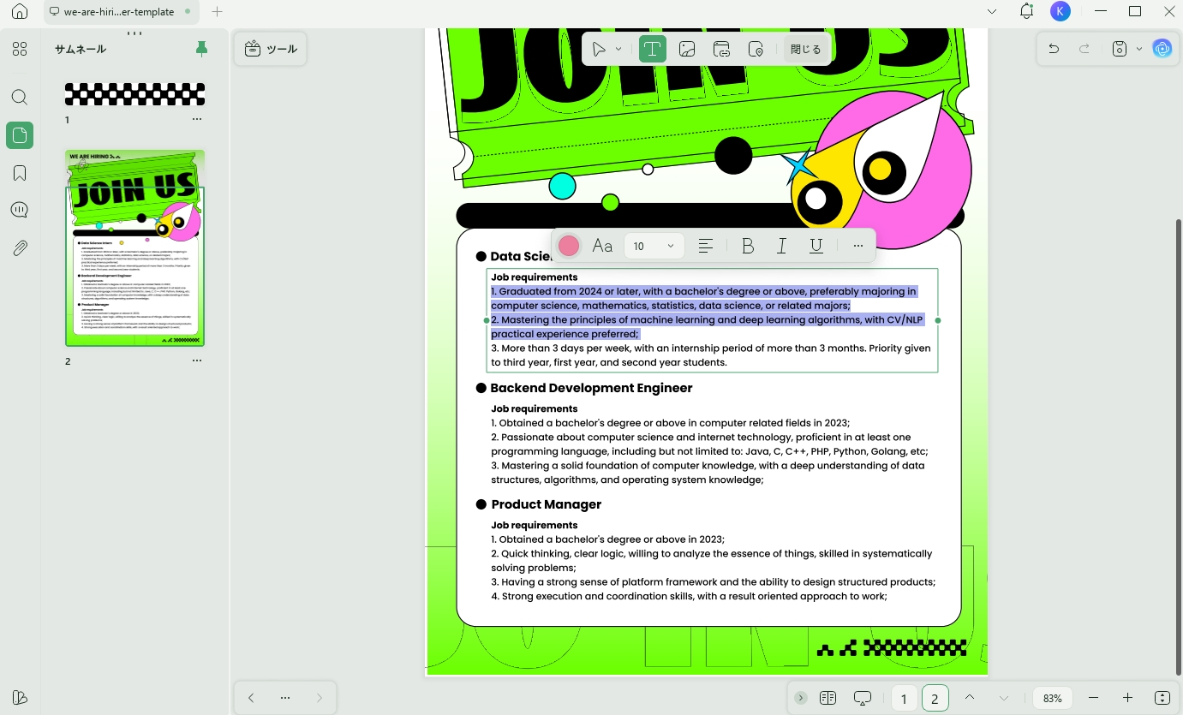Open notifications bell
The image size is (1183, 715).
pyautogui.click(x=1026, y=11)
